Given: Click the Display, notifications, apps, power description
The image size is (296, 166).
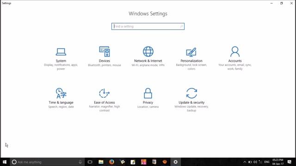Looking at the screenshot, I should click(61, 67).
